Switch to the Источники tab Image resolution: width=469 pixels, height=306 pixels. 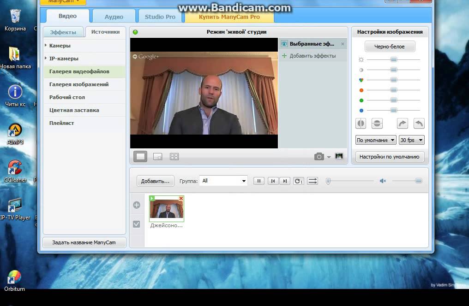point(105,32)
